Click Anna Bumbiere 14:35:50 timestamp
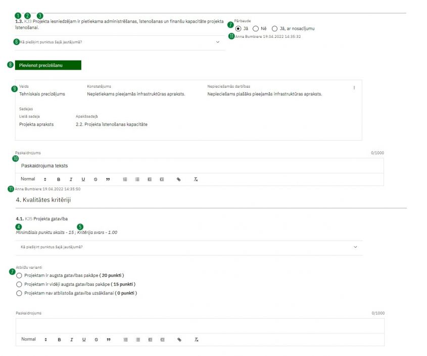Viewport: 427px width, 356px height. (48, 189)
